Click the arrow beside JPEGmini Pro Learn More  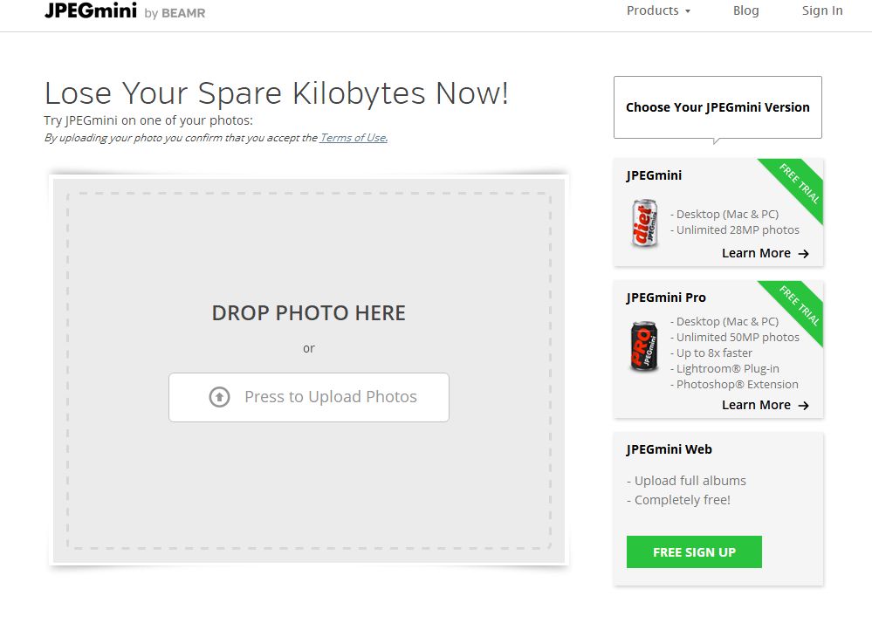coord(803,405)
